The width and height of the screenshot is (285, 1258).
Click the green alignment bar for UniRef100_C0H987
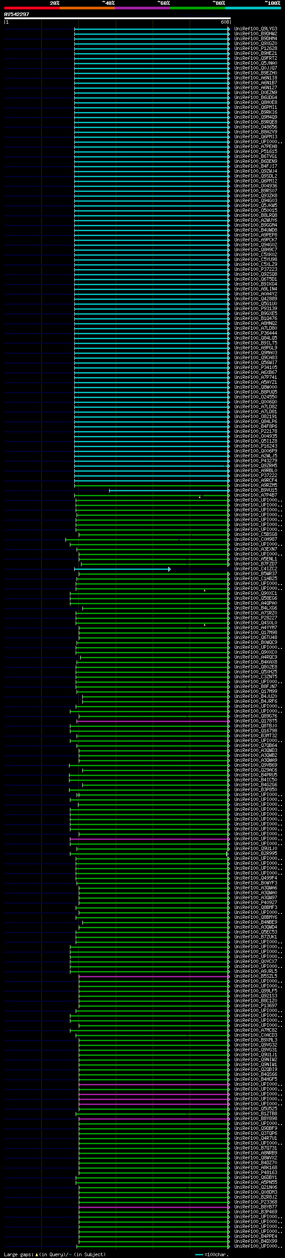point(147,539)
